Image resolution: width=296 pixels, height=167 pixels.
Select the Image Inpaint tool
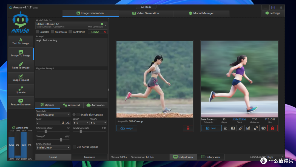click(x=21, y=78)
